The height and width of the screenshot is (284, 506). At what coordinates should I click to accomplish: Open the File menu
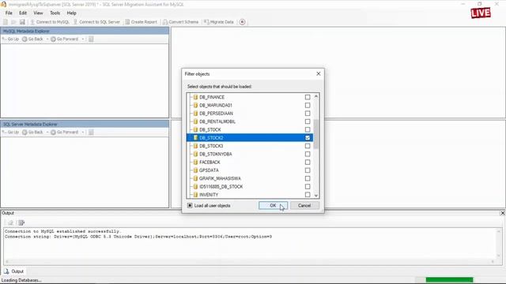coord(9,13)
